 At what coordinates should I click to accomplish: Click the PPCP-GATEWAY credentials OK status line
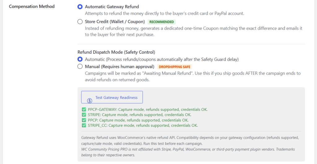pos(148,110)
